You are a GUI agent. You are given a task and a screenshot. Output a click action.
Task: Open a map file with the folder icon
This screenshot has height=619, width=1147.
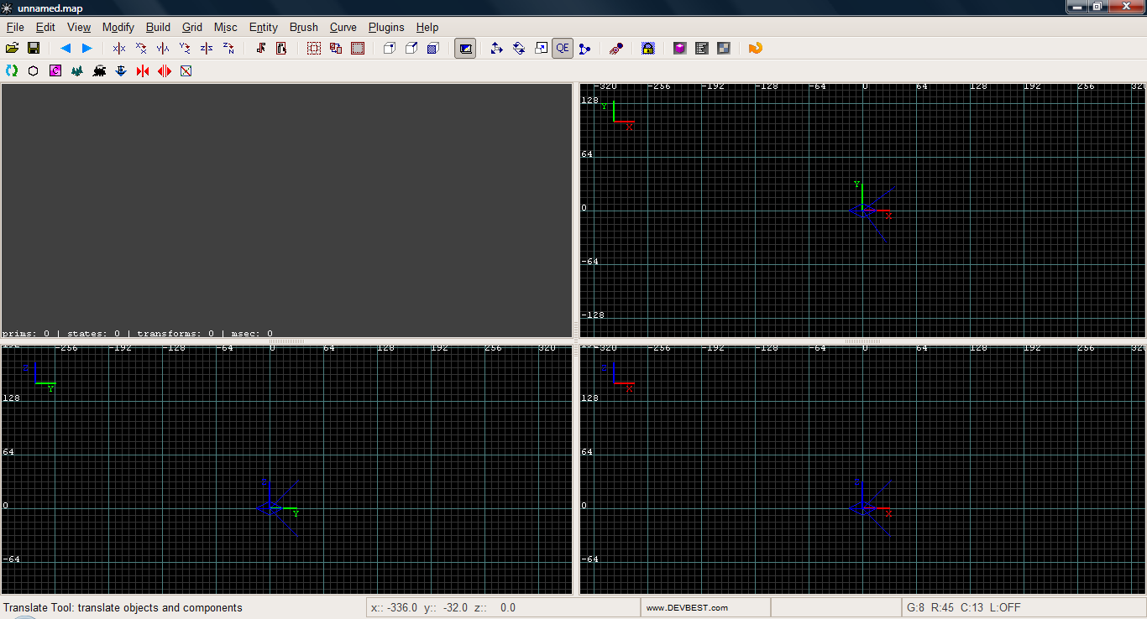pyautogui.click(x=12, y=49)
